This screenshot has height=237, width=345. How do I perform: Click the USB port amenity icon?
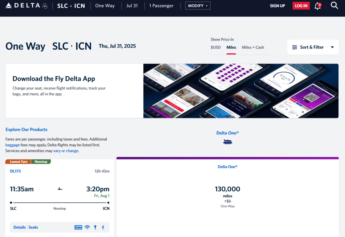point(103,227)
